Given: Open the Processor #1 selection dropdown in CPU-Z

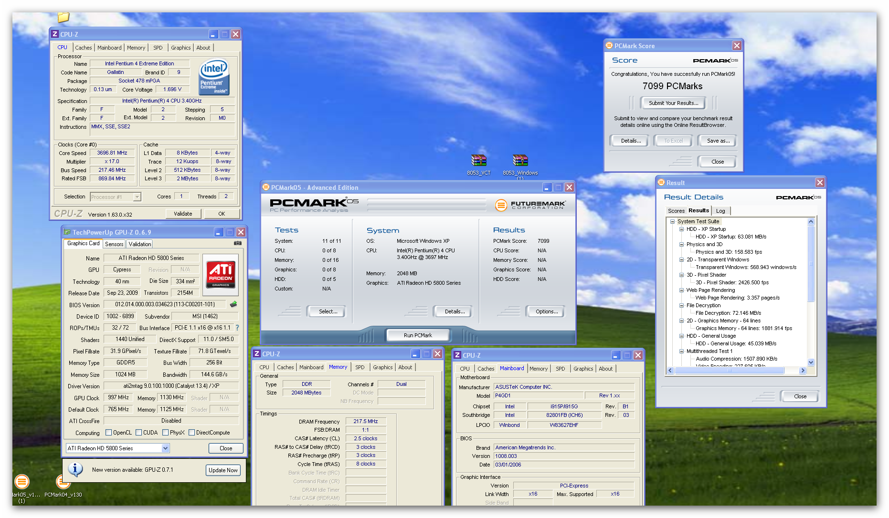Looking at the screenshot, I should [137, 197].
